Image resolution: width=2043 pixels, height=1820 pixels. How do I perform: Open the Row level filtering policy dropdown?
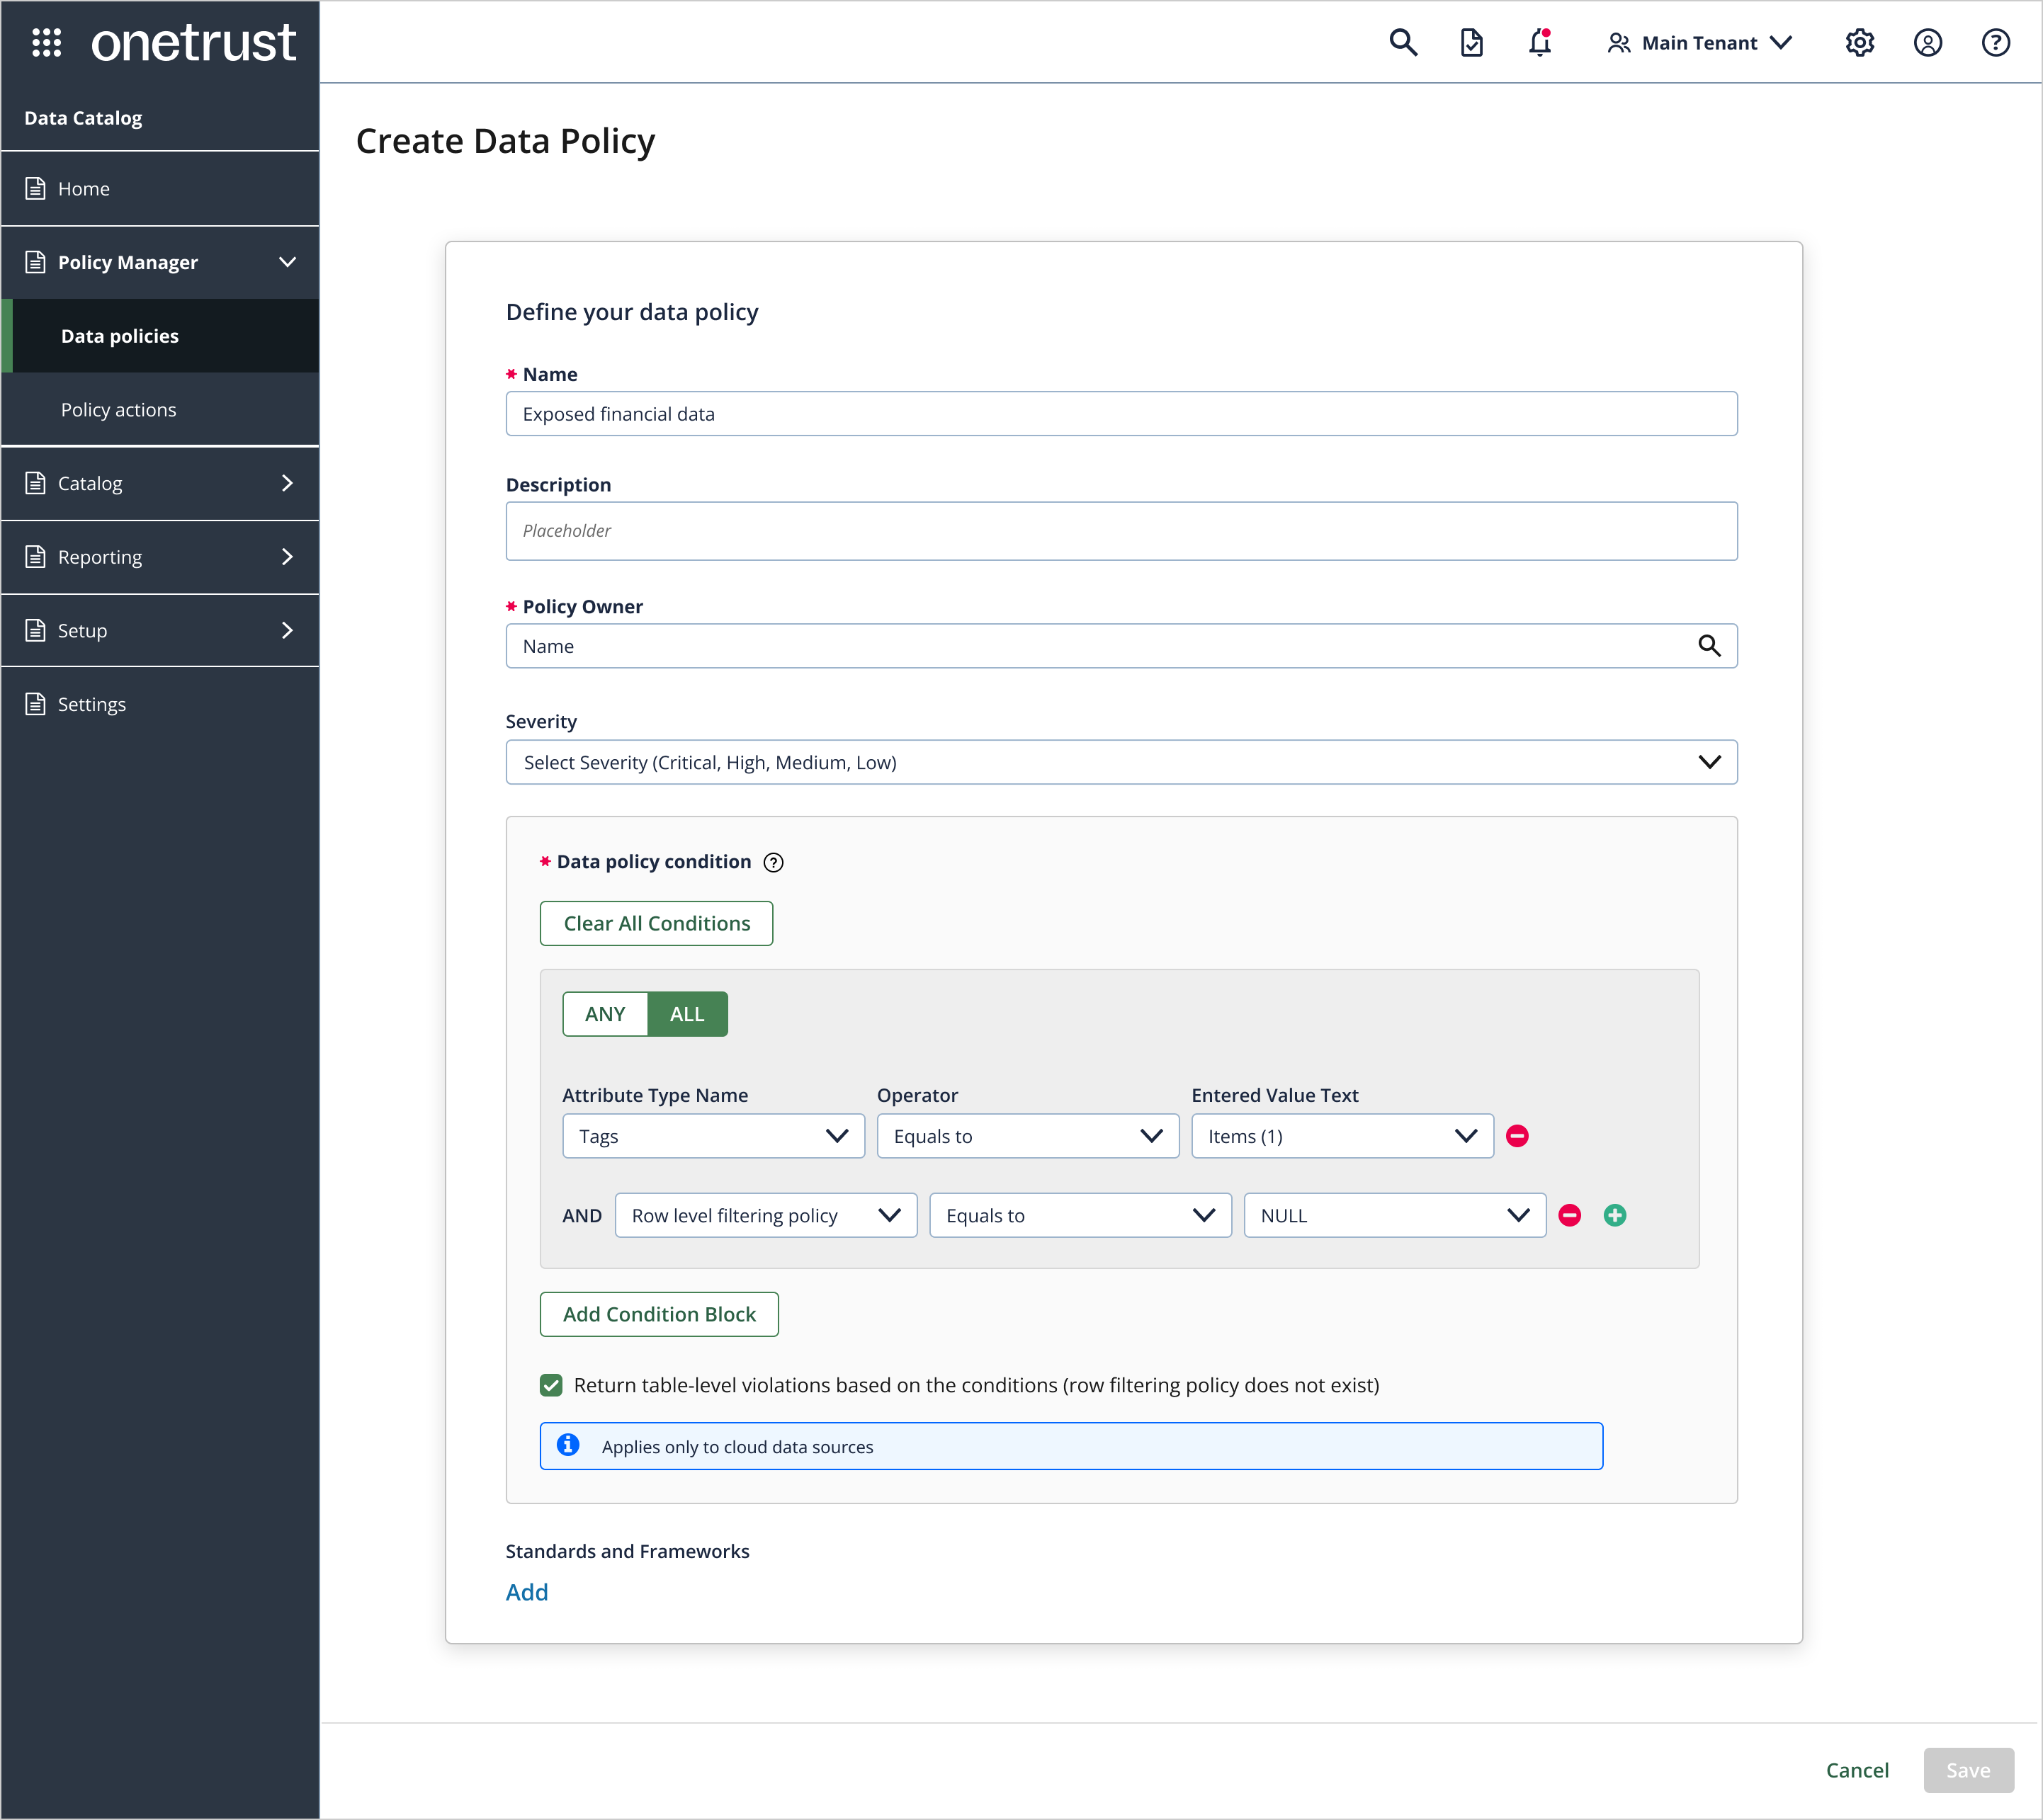(x=764, y=1215)
